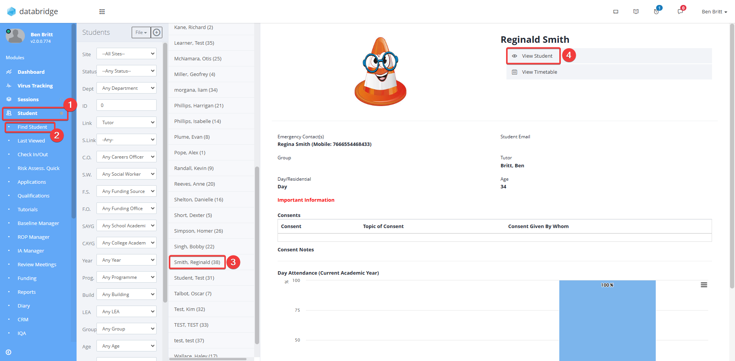Select Pope, Alex (1) in student list

211,152
